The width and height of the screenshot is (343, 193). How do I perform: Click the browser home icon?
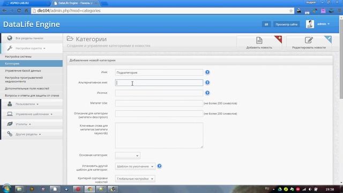(26, 11)
